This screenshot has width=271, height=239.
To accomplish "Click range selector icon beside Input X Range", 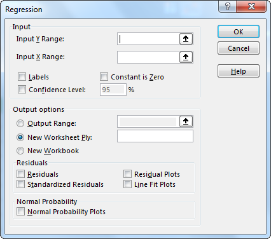I will click(186, 57).
